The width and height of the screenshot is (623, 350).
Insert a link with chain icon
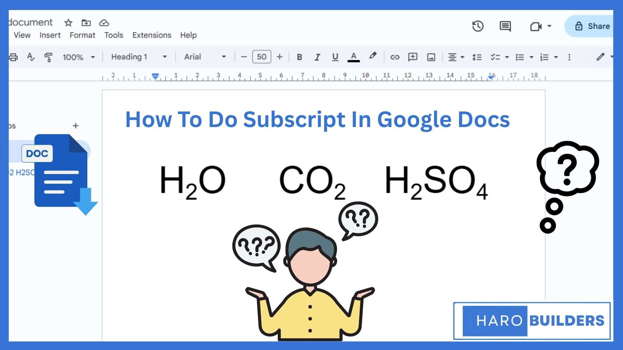[395, 57]
